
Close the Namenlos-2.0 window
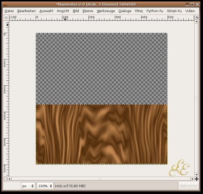pos(197,5)
